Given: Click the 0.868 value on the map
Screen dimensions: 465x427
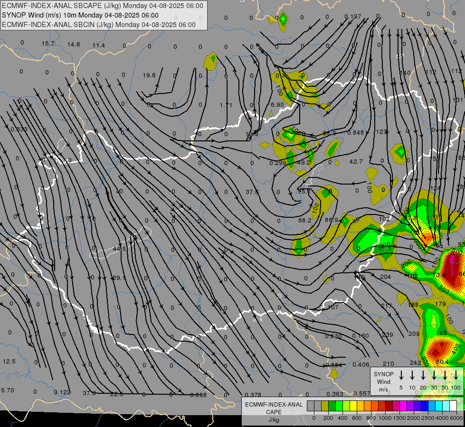Looking at the screenshot, I should pyautogui.click(x=198, y=395).
